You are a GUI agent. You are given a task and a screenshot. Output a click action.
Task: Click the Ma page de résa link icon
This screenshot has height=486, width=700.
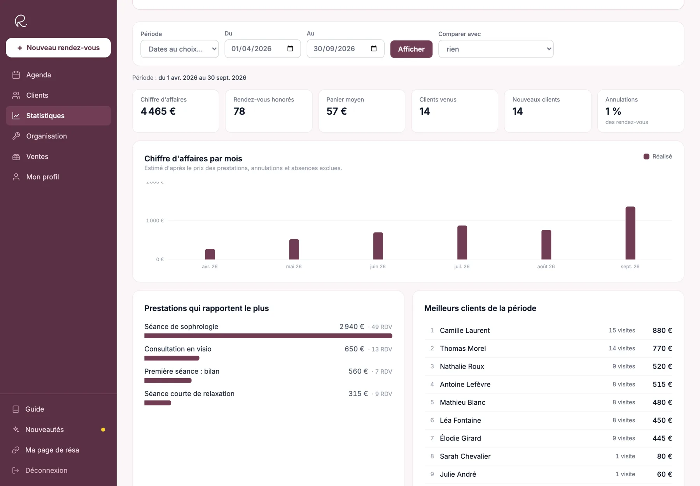16,450
